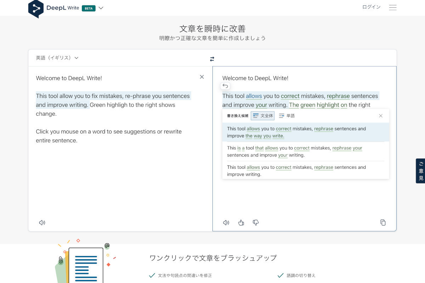Screen dimensions: 425x283
Task: Close the rewrite suggestions popup
Action: point(381,116)
